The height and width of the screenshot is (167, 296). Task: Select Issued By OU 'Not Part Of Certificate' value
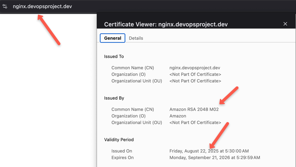click(x=195, y=122)
